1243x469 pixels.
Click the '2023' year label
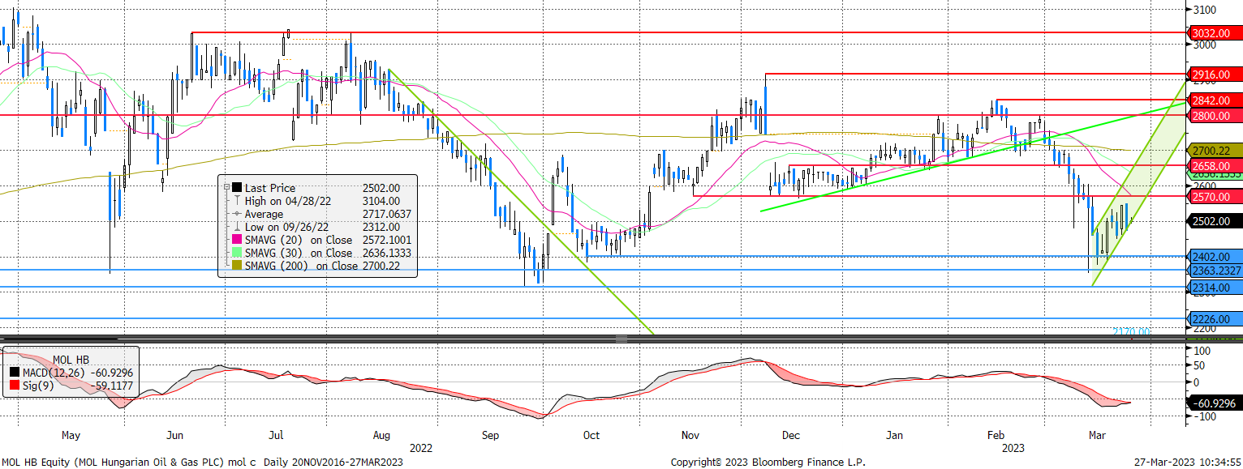coord(1013,447)
